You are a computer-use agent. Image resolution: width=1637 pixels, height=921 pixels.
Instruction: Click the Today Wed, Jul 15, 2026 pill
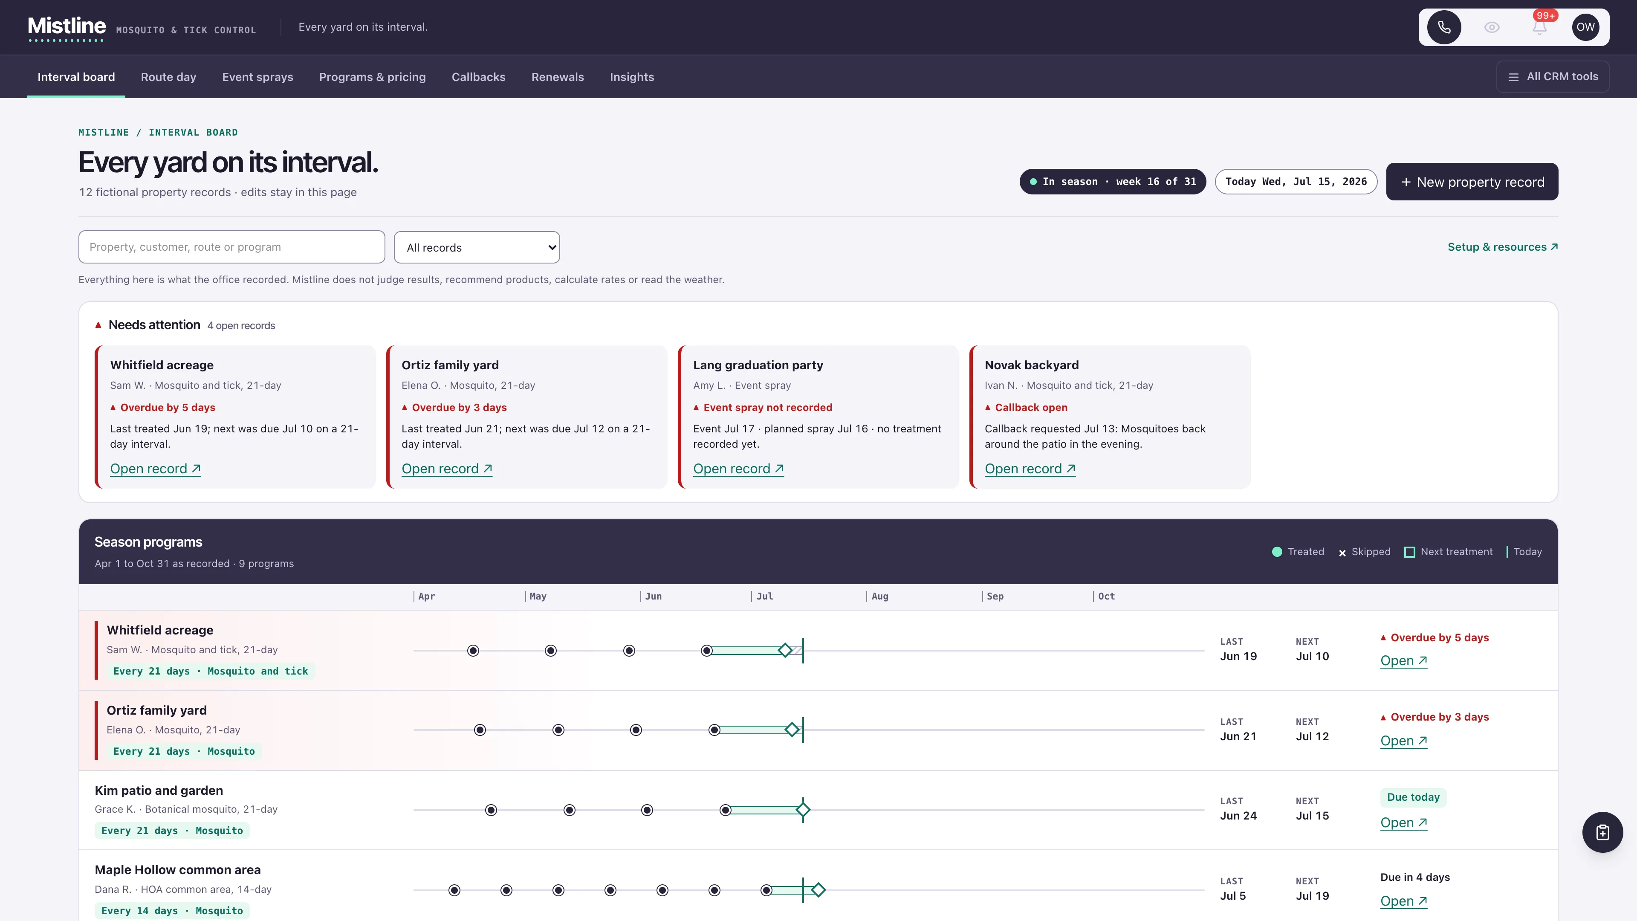tap(1296, 182)
